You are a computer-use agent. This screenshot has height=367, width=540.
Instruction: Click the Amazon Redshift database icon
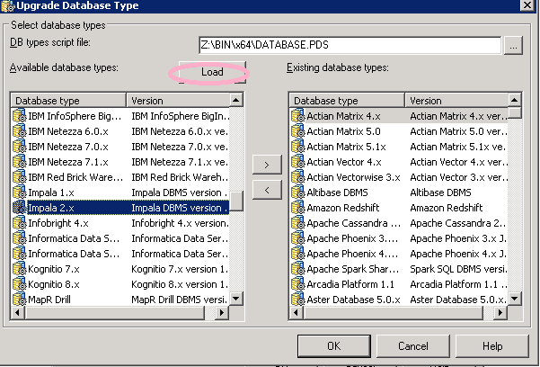coord(298,208)
